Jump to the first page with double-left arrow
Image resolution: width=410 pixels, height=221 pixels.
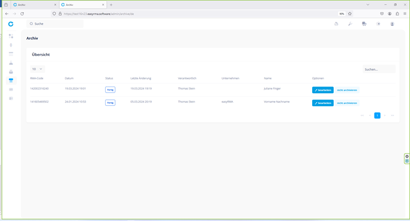coord(362,115)
